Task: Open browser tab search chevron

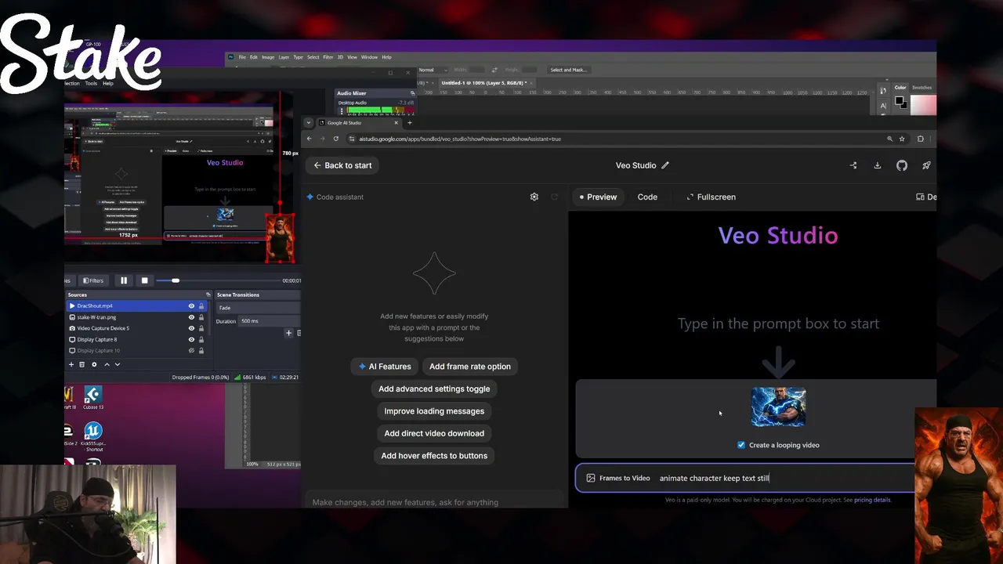Action: [x=309, y=122]
